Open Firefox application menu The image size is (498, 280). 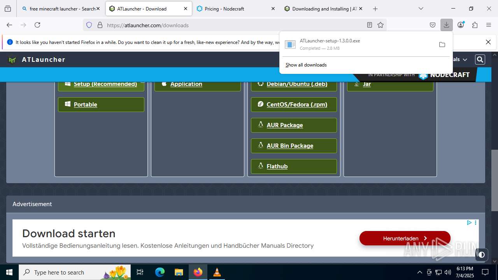click(489, 25)
